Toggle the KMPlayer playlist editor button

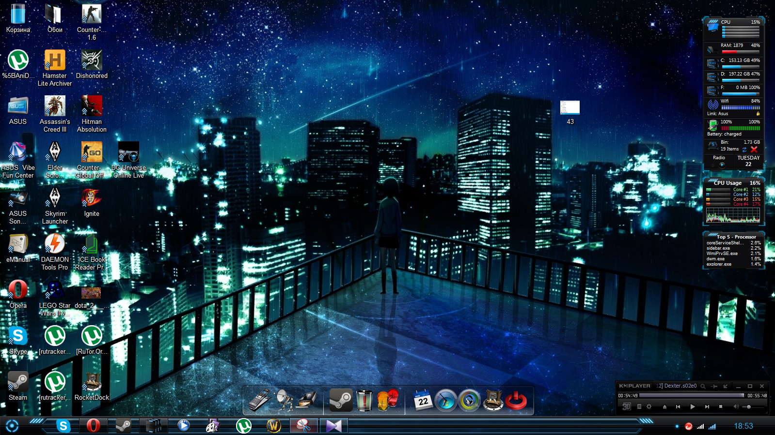pos(639,406)
